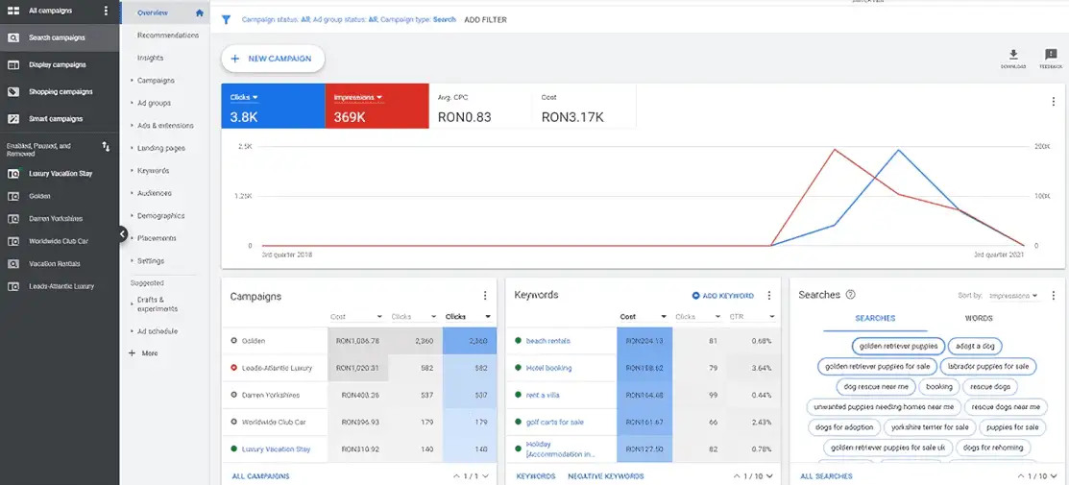The width and height of the screenshot is (1069, 485).
Task: Switch to the Words tab
Action: (x=978, y=318)
